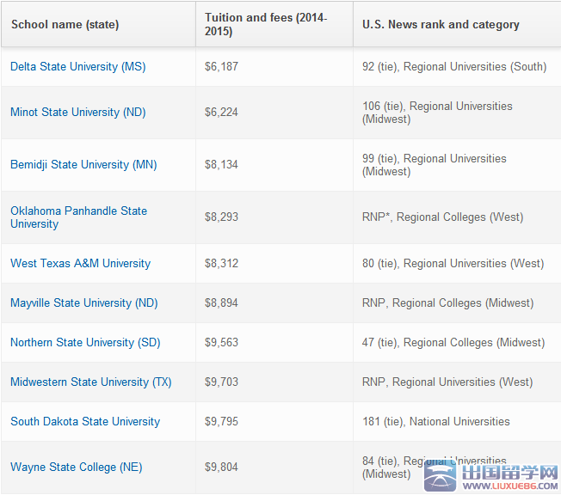Click the 181 (tie), National Universities cell
Screen dimensions: 561x495
click(435, 421)
